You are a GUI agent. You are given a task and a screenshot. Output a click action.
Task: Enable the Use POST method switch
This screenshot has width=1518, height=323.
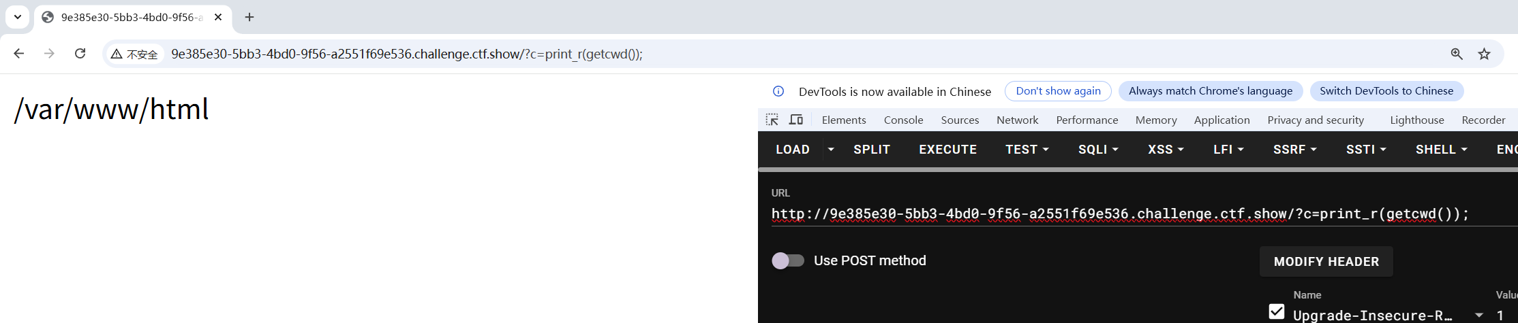788,260
